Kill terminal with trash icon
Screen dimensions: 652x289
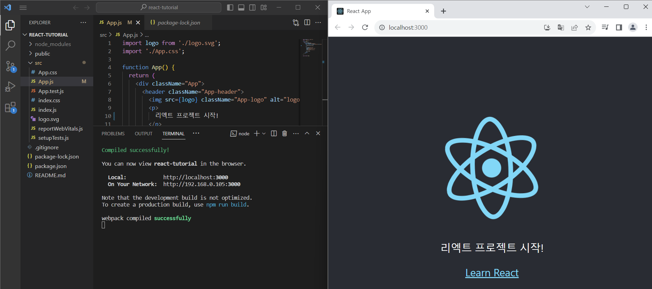click(x=285, y=133)
